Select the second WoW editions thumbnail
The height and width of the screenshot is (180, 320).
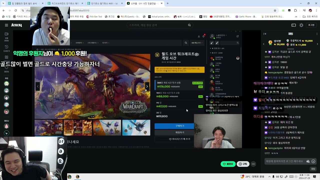[x=78, y=127]
